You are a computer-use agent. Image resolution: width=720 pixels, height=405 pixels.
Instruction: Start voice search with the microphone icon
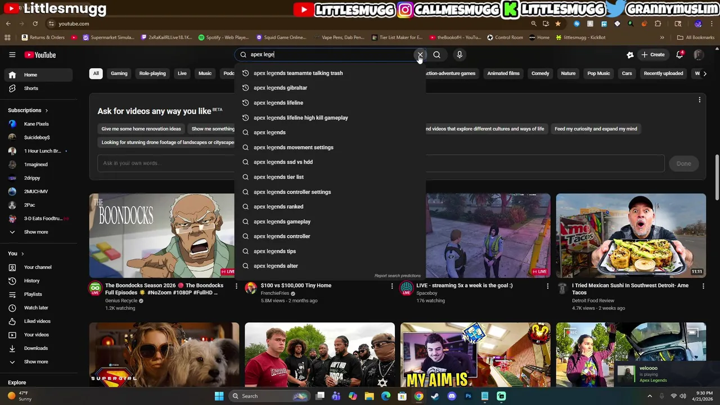[460, 55]
